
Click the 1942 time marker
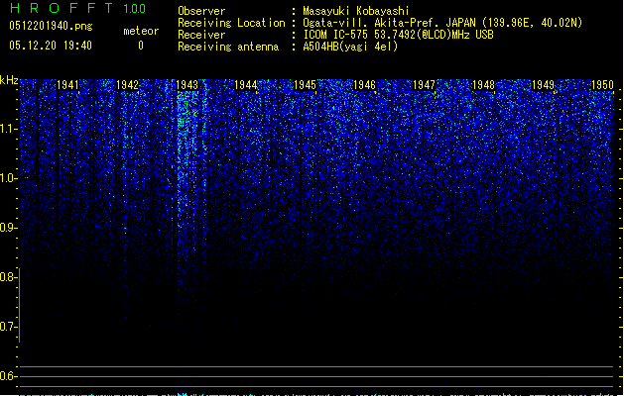click(127, 85)
